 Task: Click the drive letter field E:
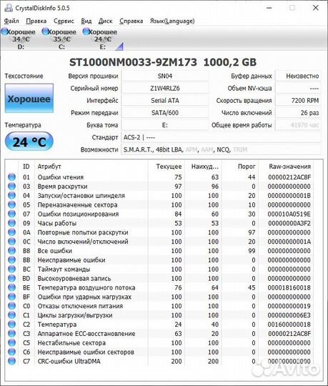pyautogui.click(x=165, y=125)
